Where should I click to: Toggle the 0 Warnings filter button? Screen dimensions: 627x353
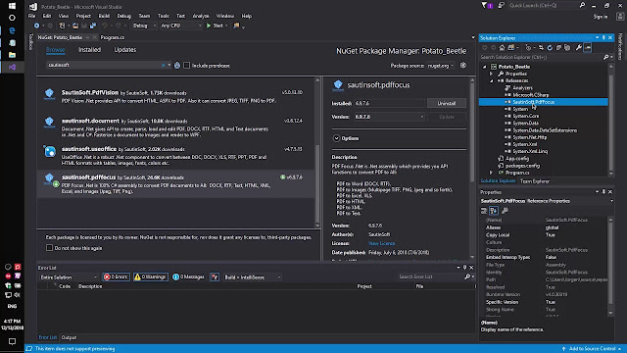pos(150,277)
